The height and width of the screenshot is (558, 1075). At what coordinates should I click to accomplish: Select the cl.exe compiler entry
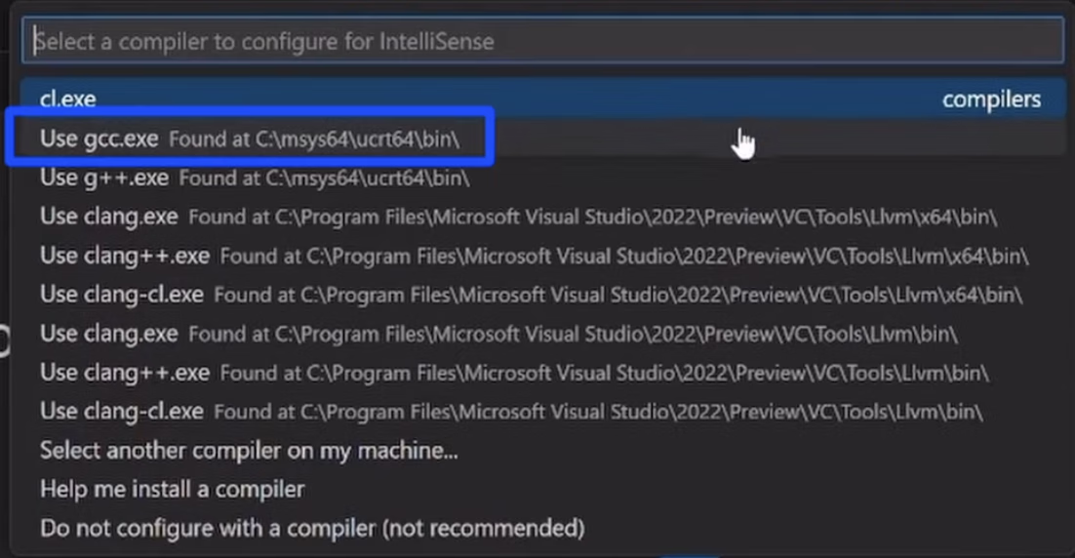click(x=542, y=99)
